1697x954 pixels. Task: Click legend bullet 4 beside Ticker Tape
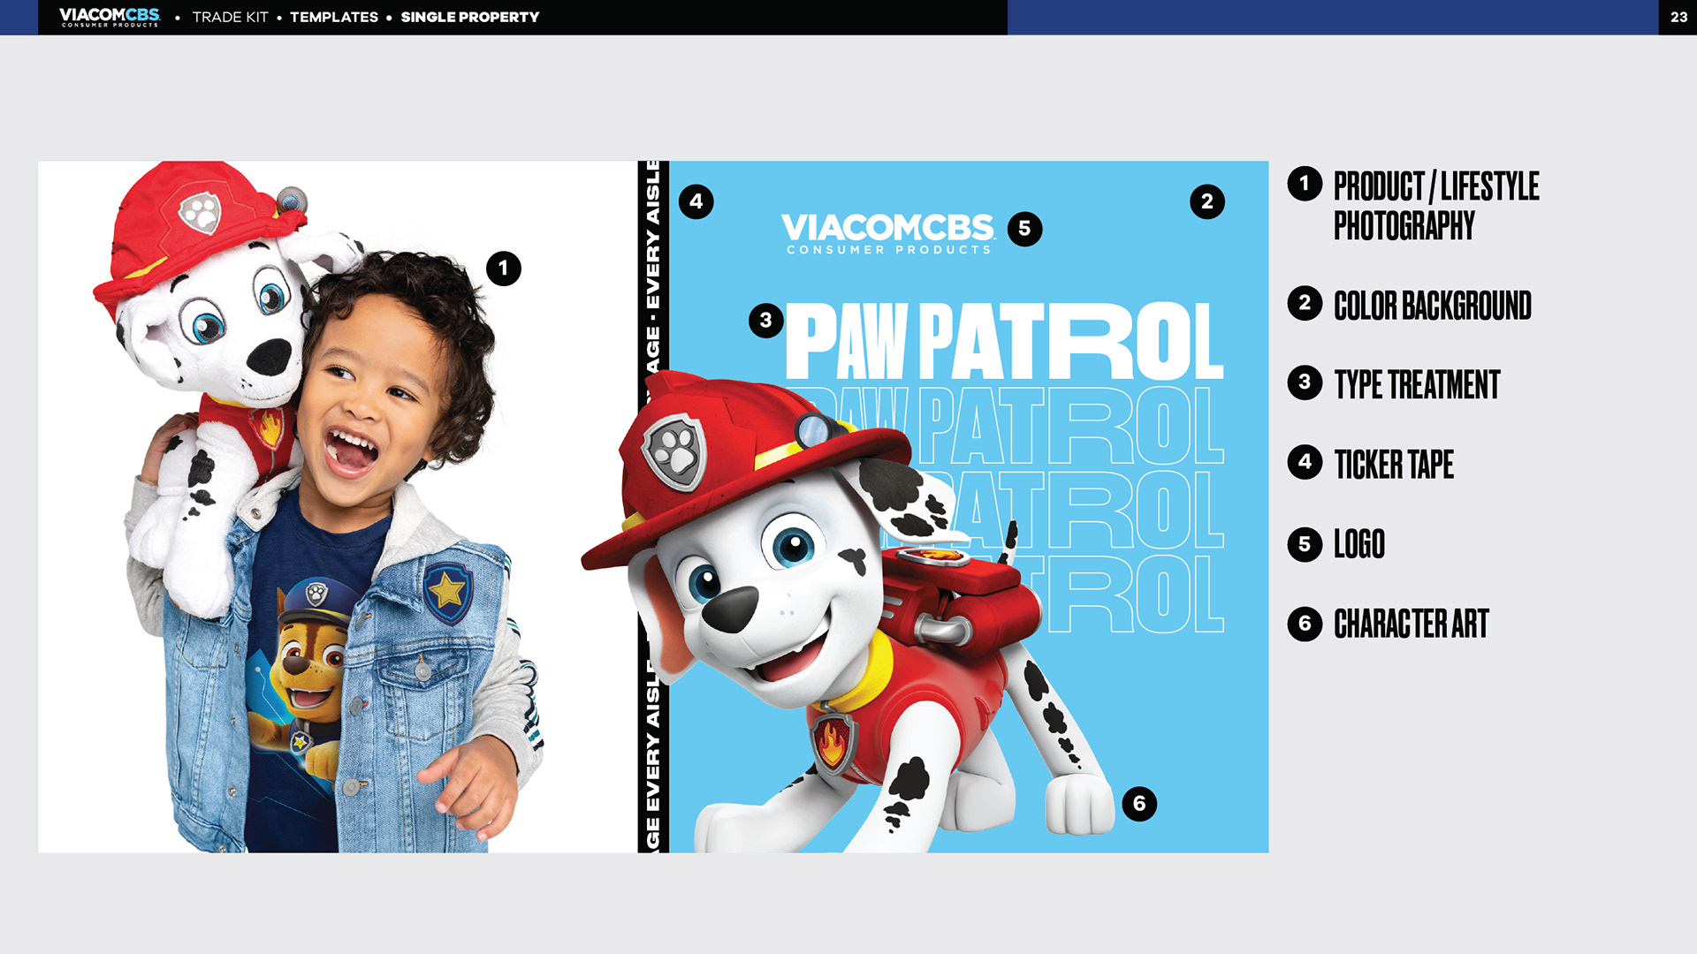click(1305, 462)
